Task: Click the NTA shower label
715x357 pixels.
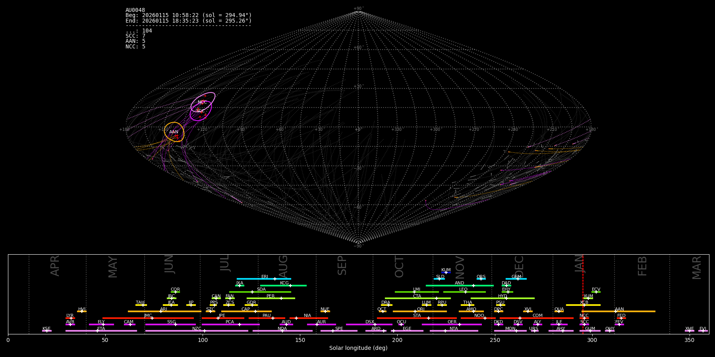Action: pos(454,329)
